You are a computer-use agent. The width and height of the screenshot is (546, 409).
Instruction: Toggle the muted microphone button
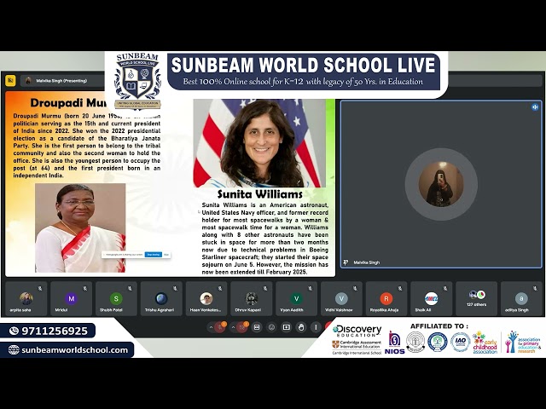click(x=220, y=327)
